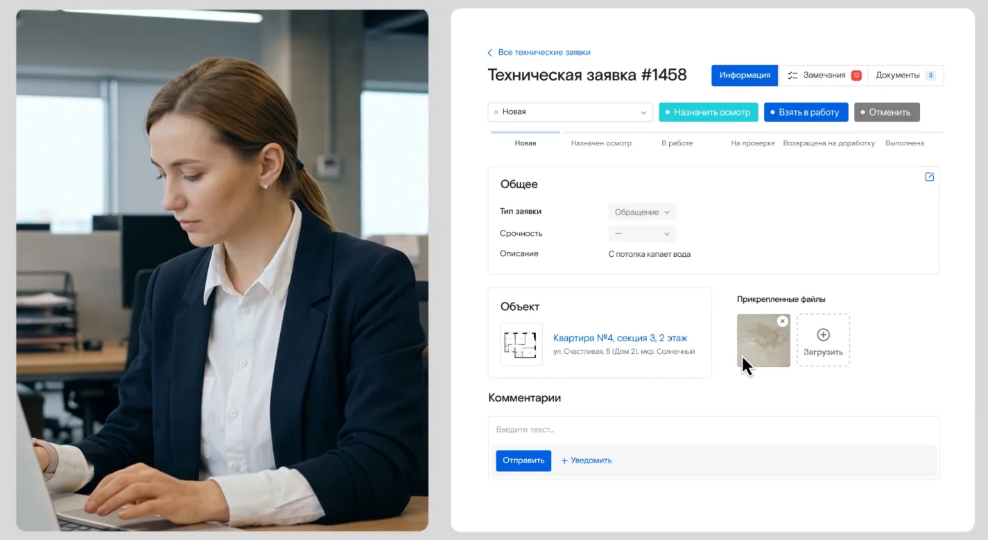The width and height of the screenshot is (988, 540).
Task: Remove the attached ceiling photo with X
Action: pyautogui.click(x=782, y=321)
